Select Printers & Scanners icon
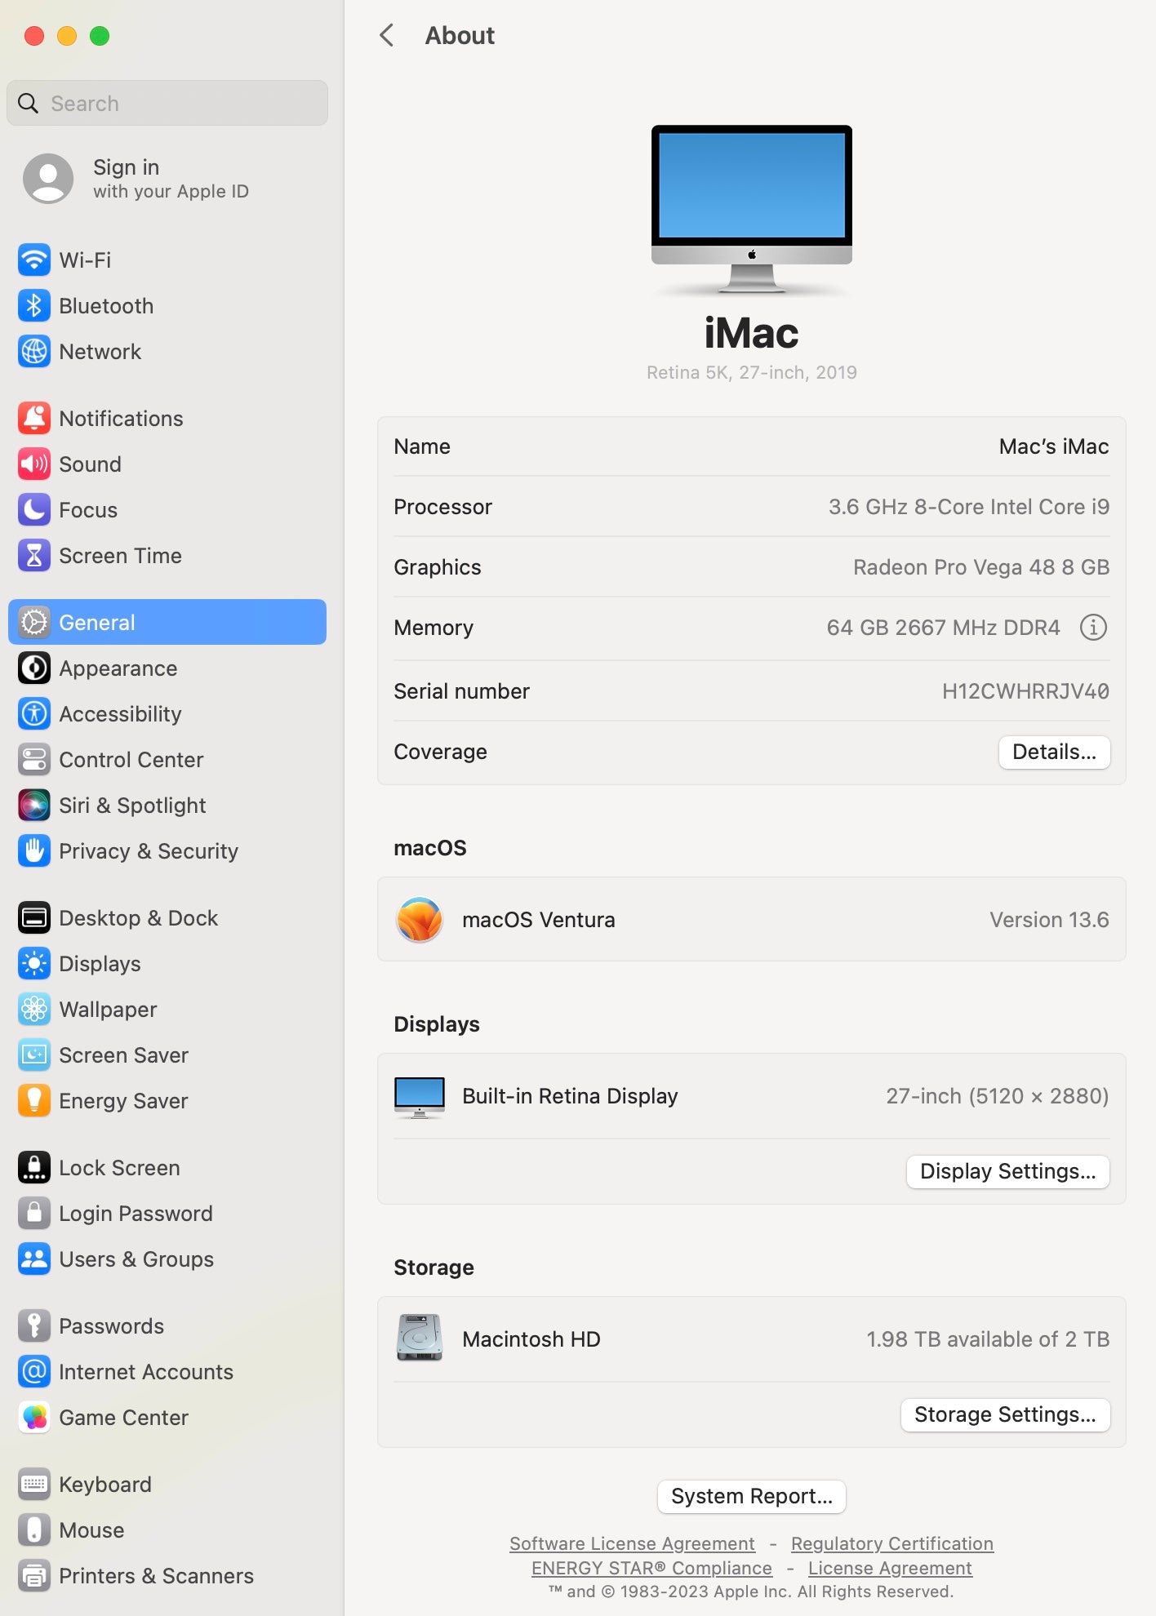The width and height of the screenshot is (1156, 1616). pos(34,1576)
